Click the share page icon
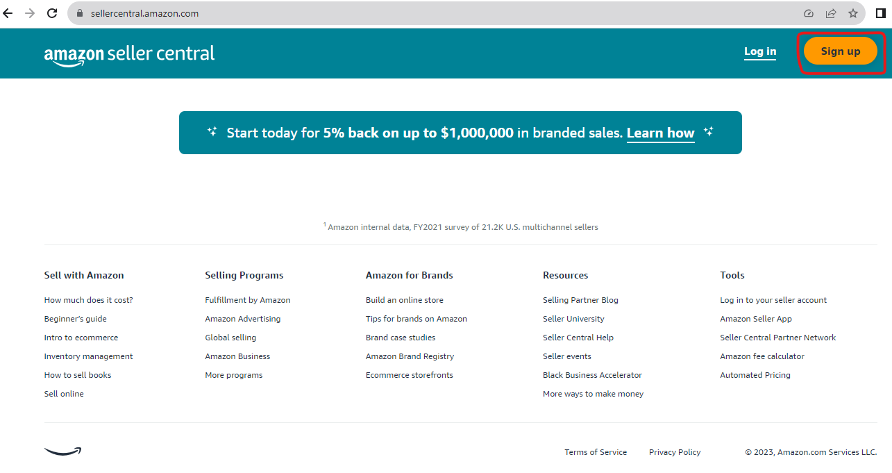 (831, 13)
